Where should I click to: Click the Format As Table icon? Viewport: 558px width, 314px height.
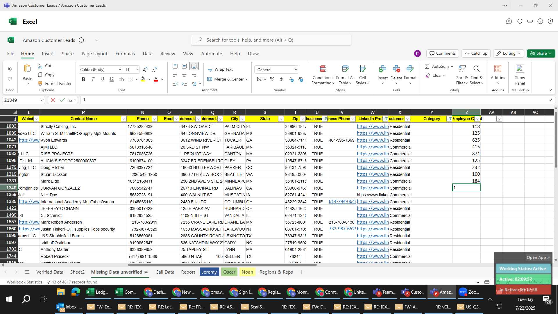click(345, 69)
